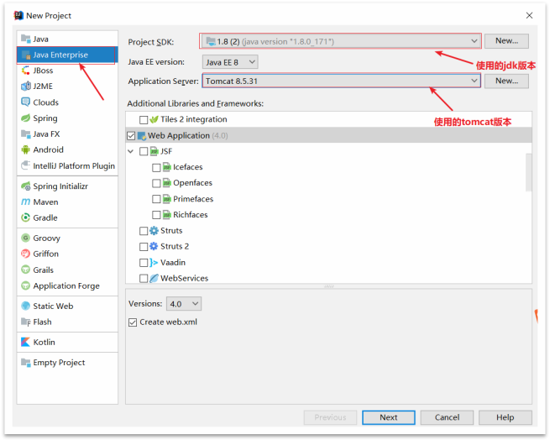
Task: Choose the Grails project icon
Action: (25, 270)
